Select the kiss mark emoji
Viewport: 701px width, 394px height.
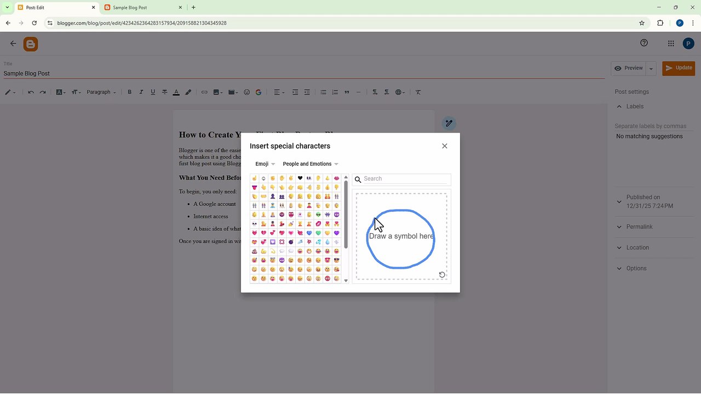coord(318,224)
